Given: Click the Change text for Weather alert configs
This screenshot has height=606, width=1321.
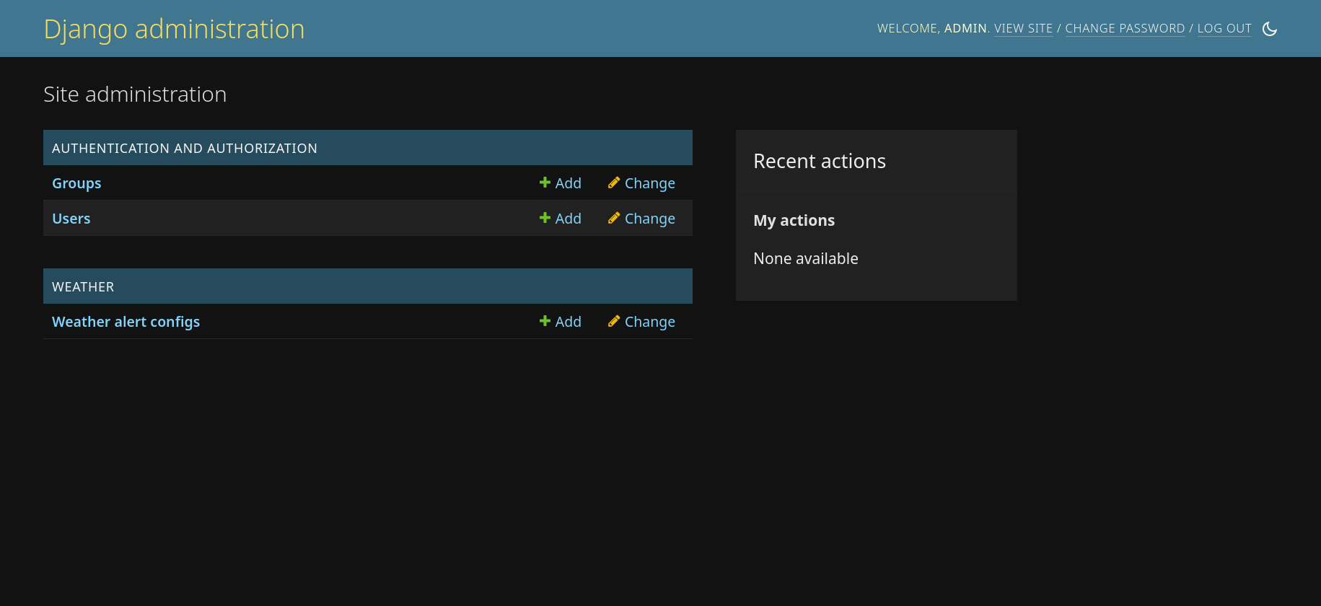Looking at the screenshot, I should 650,322.
